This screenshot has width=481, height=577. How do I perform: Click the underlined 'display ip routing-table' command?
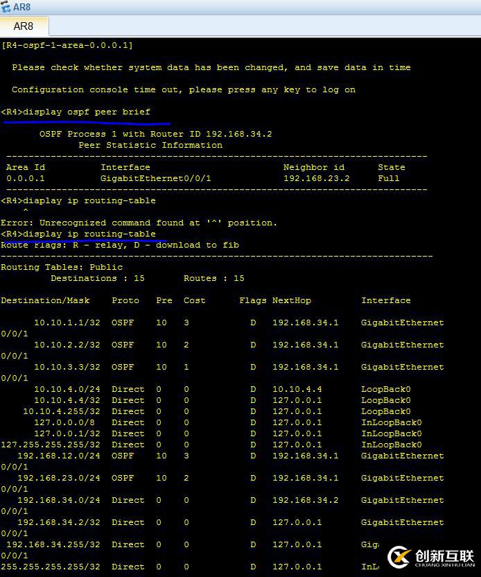pyautogui.click(x=78, y=234)
